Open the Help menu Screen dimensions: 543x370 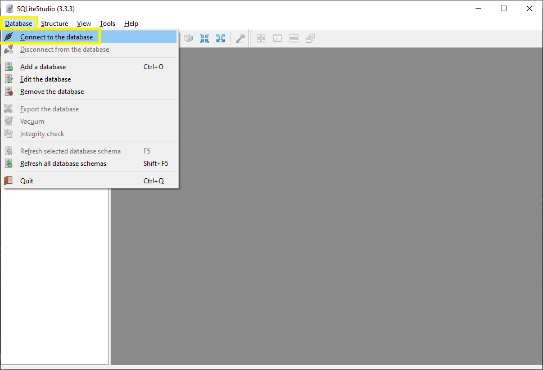pyautogui.click(x=131, y=24)
